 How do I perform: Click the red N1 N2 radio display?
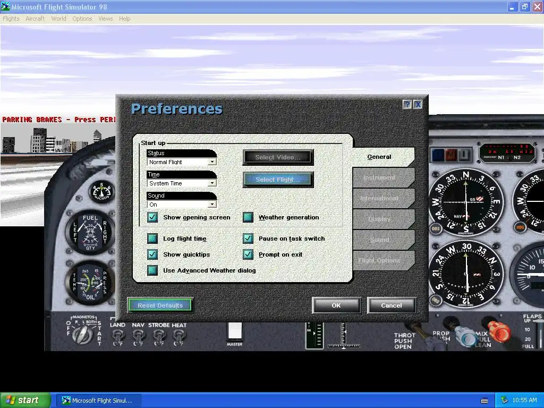pos(507,152)
